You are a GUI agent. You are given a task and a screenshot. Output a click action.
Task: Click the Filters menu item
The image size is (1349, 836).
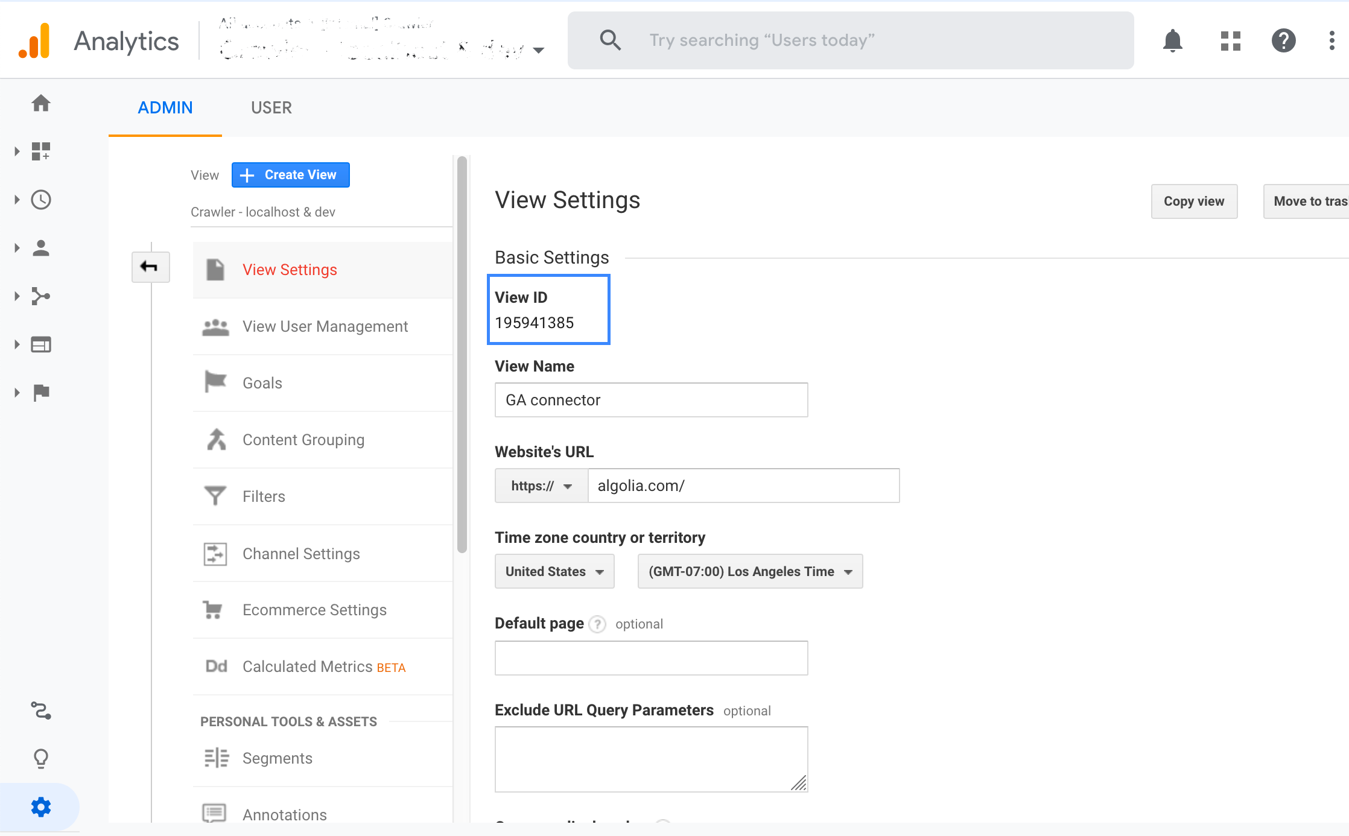tap(264, 496)
